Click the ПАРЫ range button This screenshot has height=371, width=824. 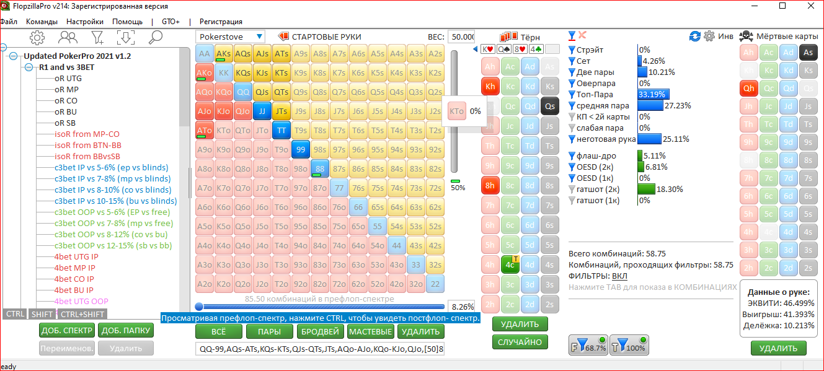(269, 332)
